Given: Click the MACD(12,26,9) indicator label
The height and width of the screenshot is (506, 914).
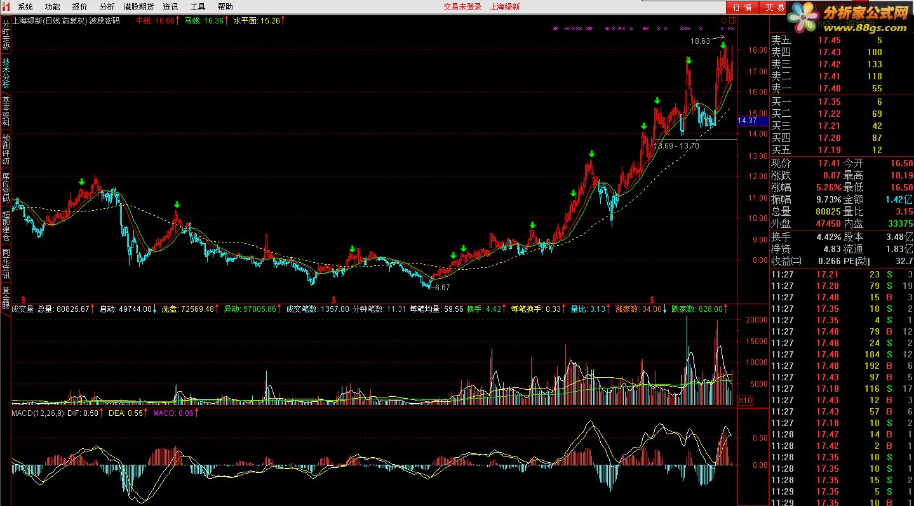Looking at the screenshot, I should [37, 413].
